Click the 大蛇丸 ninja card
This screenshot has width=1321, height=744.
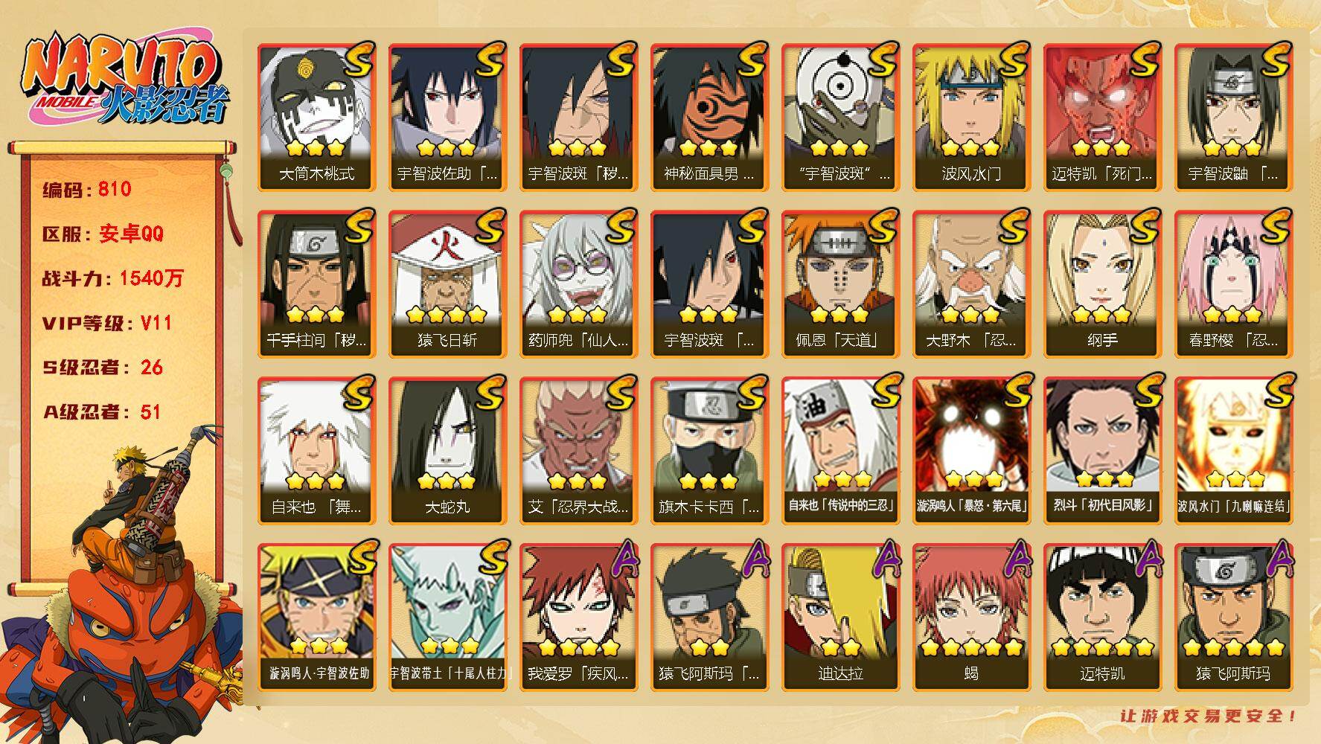point(447,451)
